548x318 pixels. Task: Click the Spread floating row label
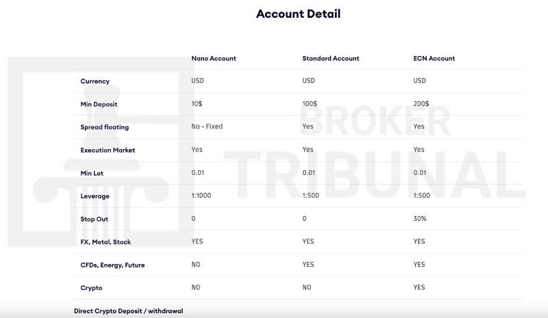point(104,127)
